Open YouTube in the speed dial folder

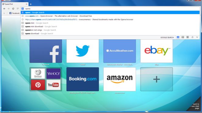click(x=54, y=85)
